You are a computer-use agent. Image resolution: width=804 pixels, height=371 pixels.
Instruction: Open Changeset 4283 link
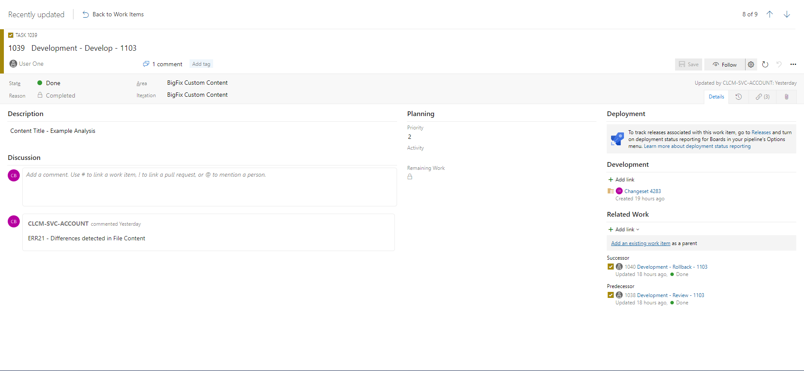pos(642,191)
